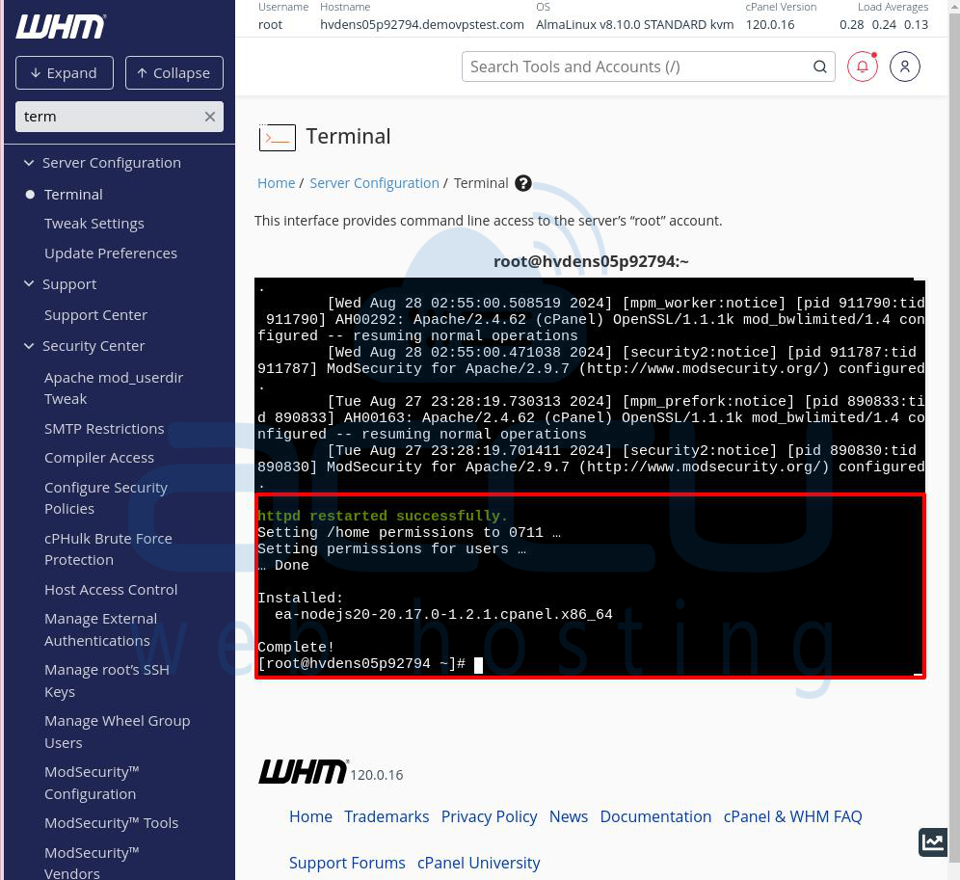Click cPanel Version value 120.0.16
960x880 pixels.
click(x=769, y=24)
